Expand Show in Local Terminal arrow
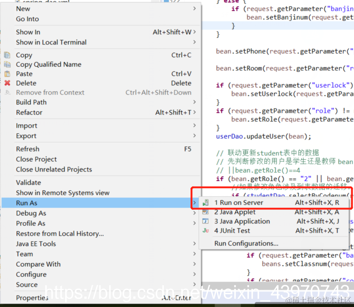This screenshot has height=307, width=354. 194,42
